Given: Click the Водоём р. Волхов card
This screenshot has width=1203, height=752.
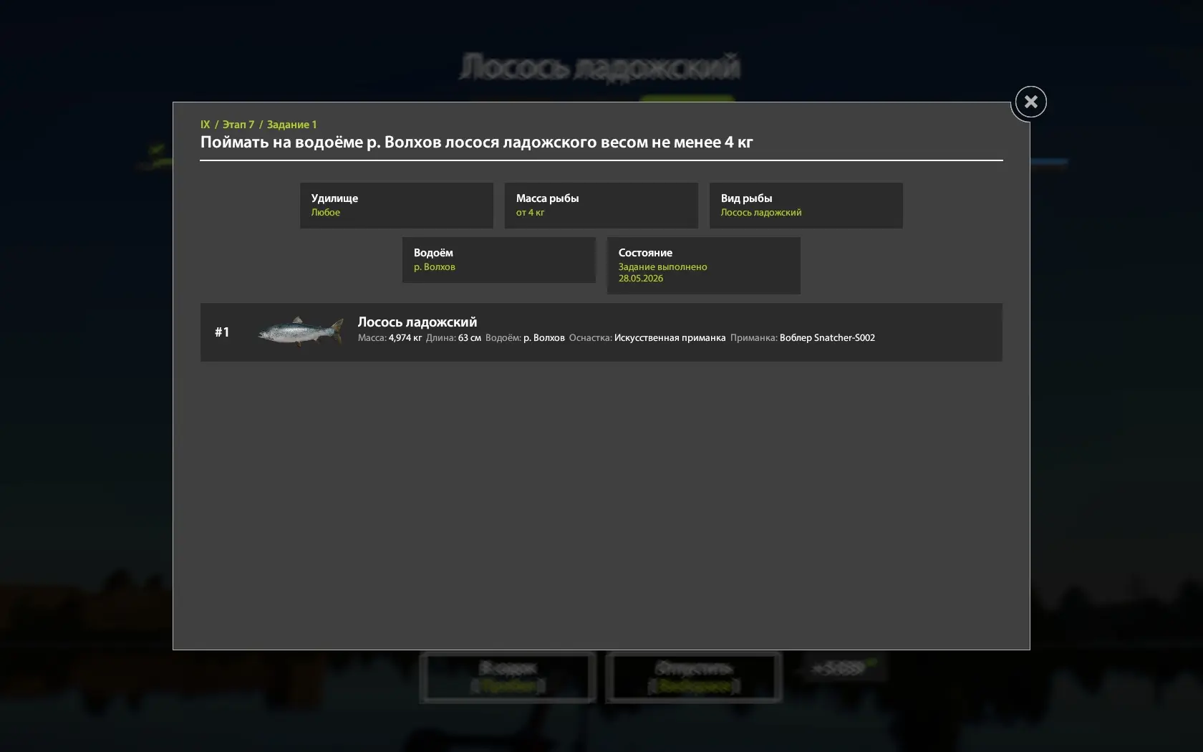Looking at the screenshot, I should 499,260.
